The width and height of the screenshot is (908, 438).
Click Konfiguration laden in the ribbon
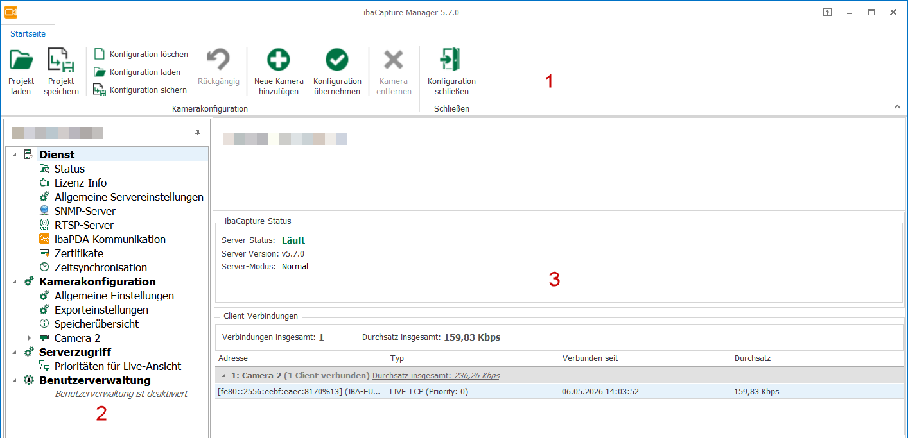coord(137,72)
